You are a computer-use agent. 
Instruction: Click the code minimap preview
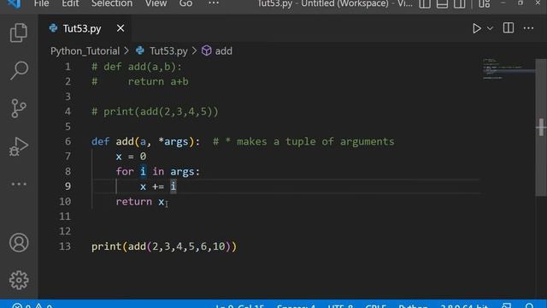[509, 69]
